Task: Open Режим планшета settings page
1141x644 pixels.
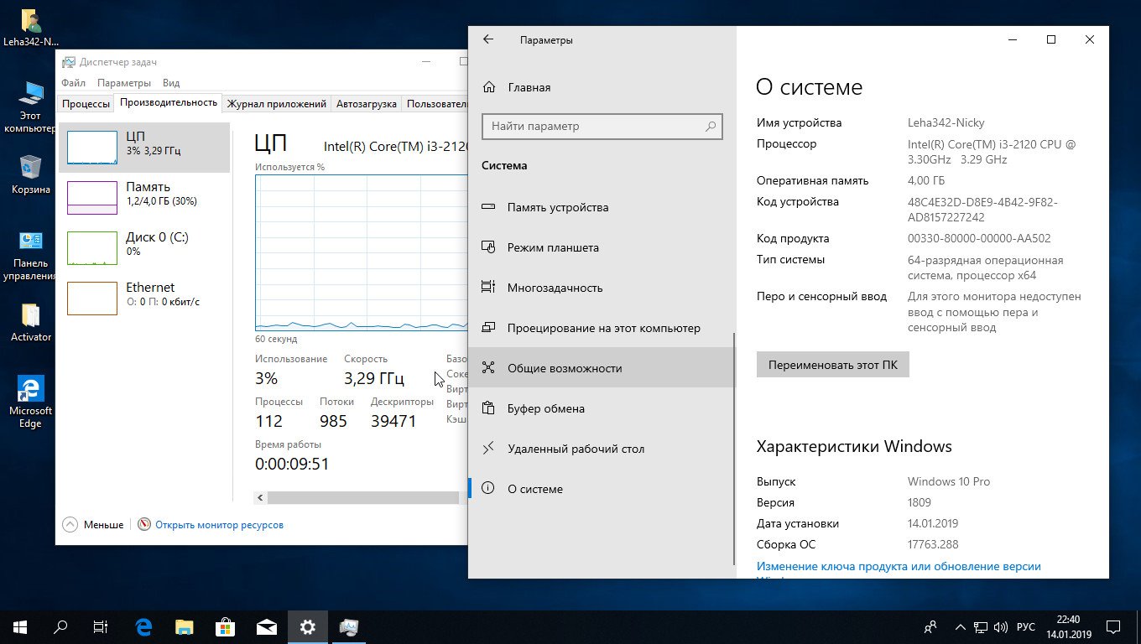Action: pos(601,247)
